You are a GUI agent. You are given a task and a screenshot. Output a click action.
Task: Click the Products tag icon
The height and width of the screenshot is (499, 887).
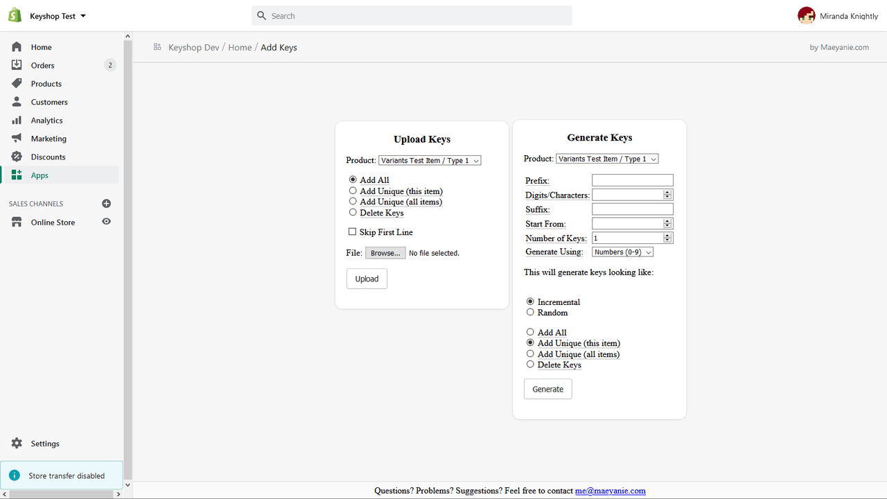(17, 84)
